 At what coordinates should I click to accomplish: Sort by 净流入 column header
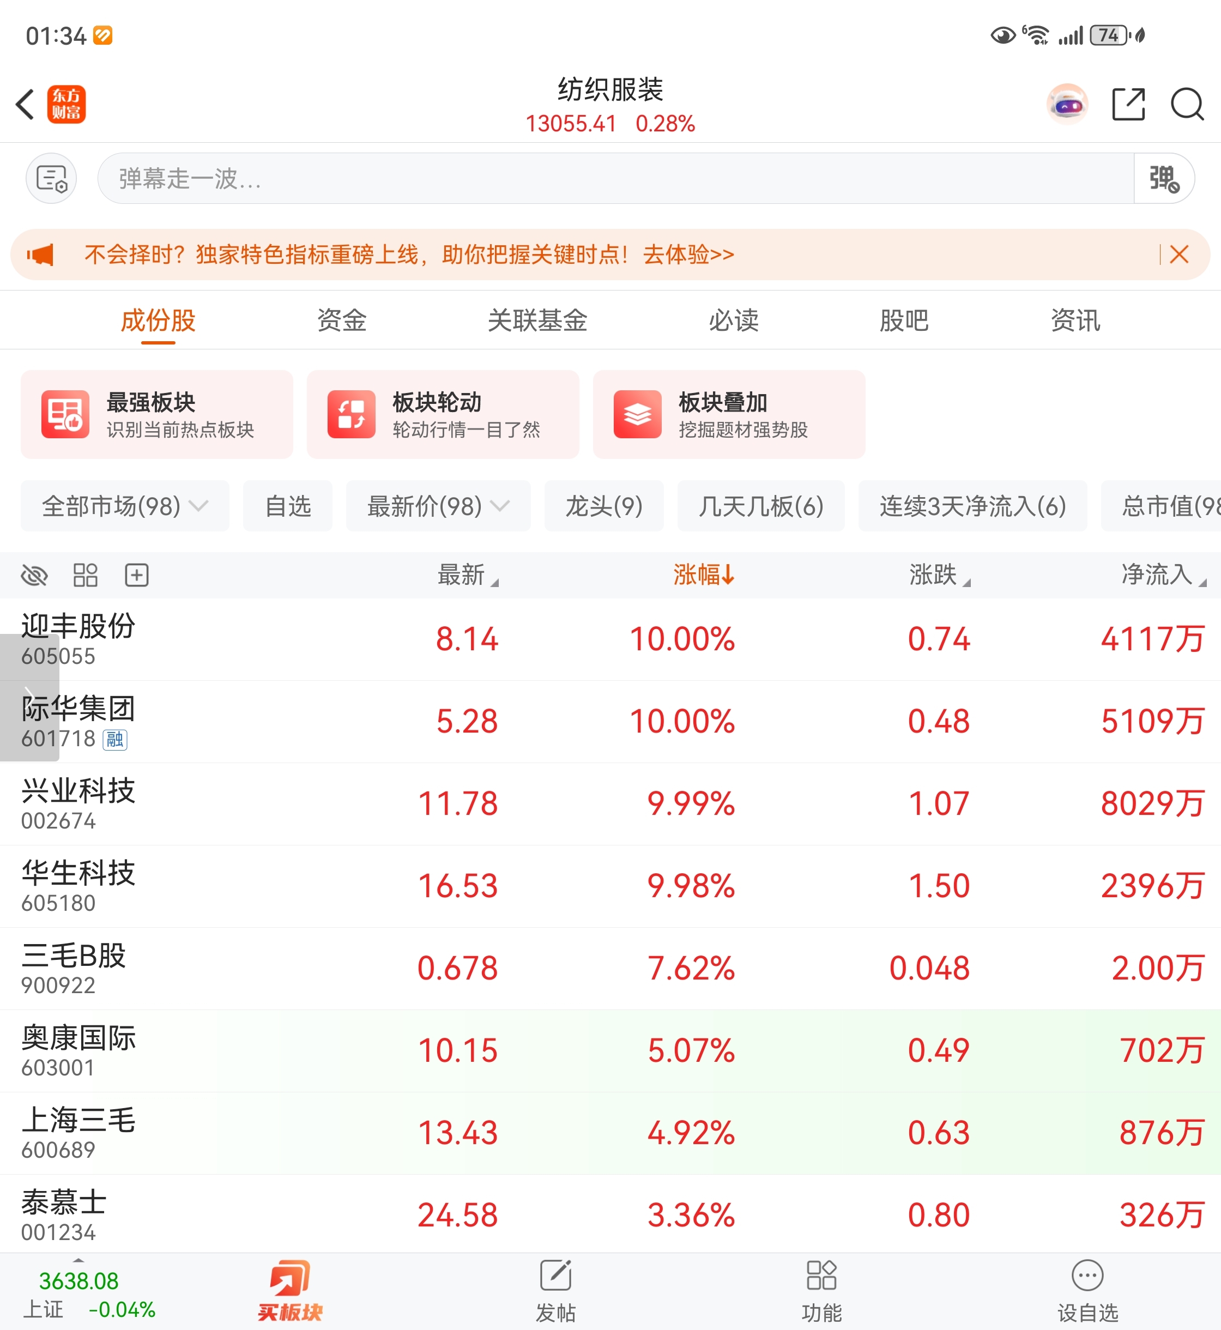click(1164, 575)
